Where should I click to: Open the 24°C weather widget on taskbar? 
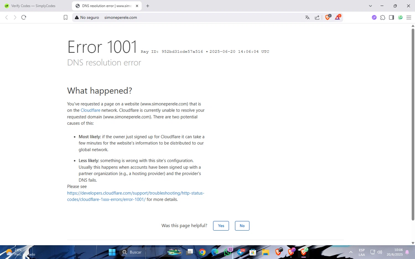point(20,252)
